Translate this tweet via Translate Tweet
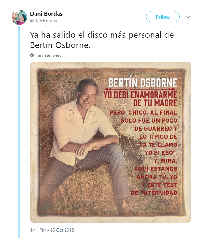 tap(48, 55)
